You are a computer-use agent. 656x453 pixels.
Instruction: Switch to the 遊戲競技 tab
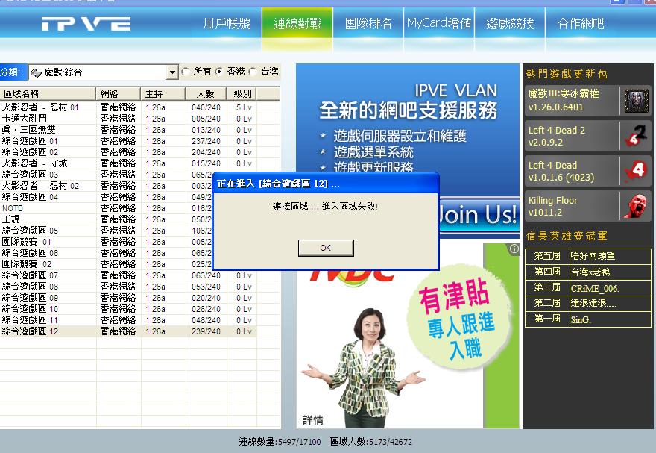click(510, 23)
